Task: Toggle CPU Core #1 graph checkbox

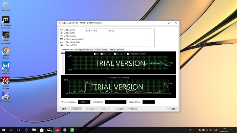Action: pos(102,54)
